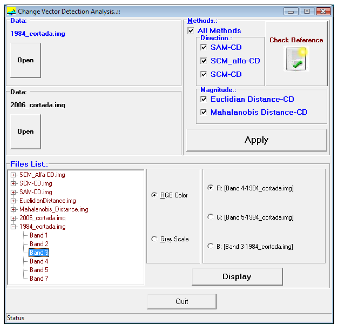
Task: Toggle the All Methods checkbox
Action: click(x=191, y=30)
